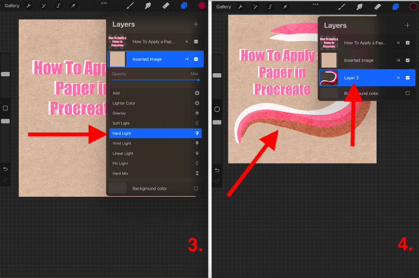Redo with the arrow in left sidebar
Image resolution: width=419 pixels, height=278 pixels.
pyautogui.click(x=5, y=180)
